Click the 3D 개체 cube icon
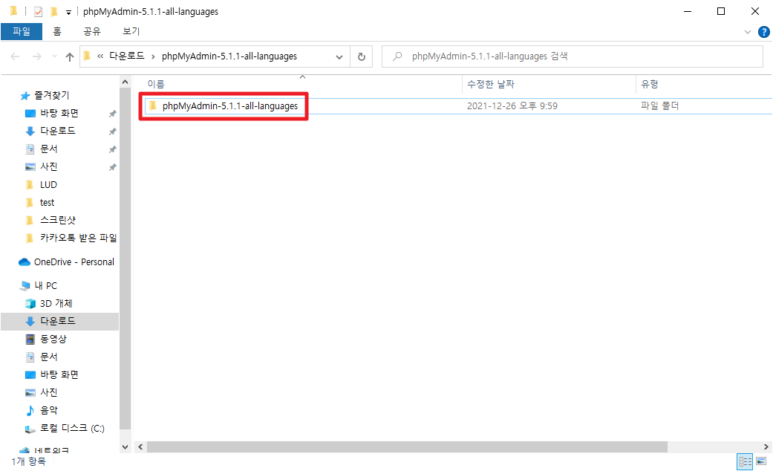This screenshot has width=773, height=471. click(30, 303)
